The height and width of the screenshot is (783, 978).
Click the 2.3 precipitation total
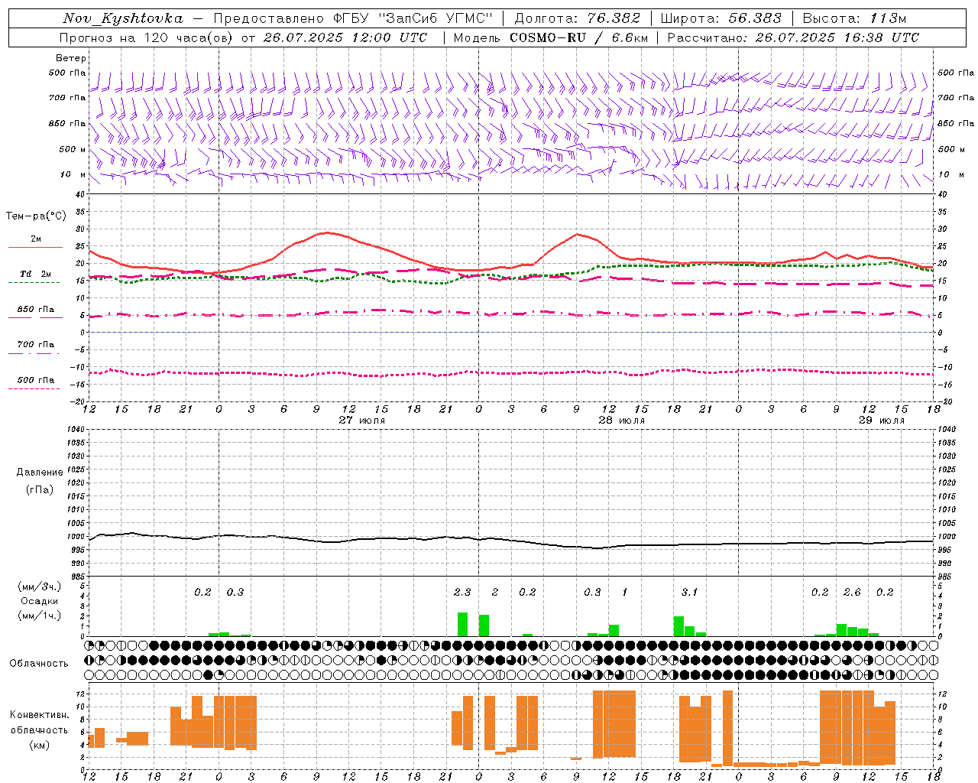pyautogui.click(x=462, y=593)
